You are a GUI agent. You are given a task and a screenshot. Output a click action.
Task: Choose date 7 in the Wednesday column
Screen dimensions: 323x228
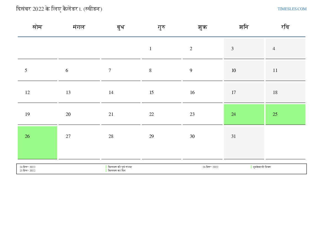click(x=110, y=71)
